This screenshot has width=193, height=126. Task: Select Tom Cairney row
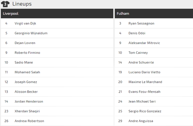click(x=154, y=53)
